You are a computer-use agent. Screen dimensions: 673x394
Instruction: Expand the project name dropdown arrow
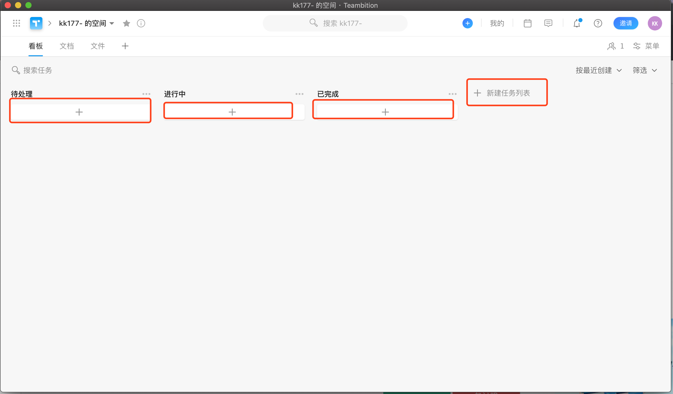[112, 23]
